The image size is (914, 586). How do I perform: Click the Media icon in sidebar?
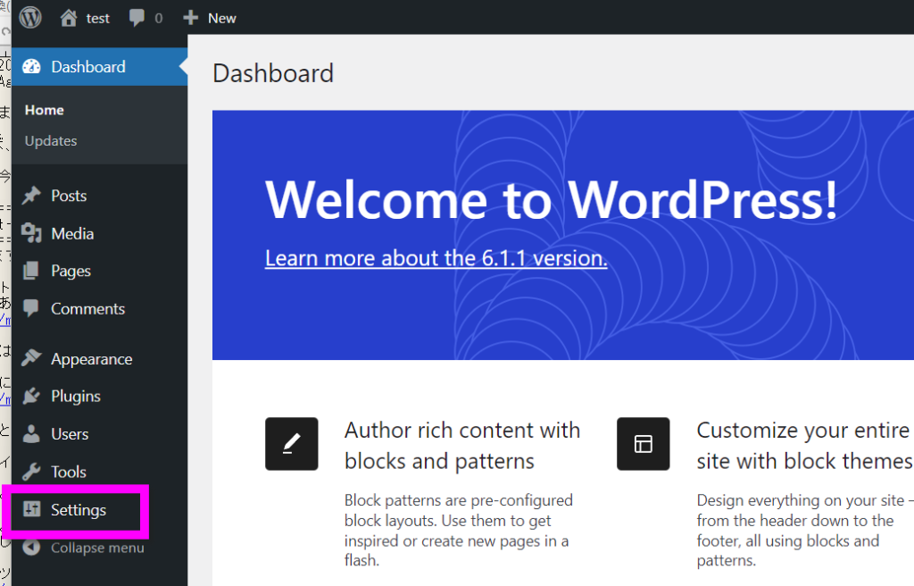coord(31,233)
